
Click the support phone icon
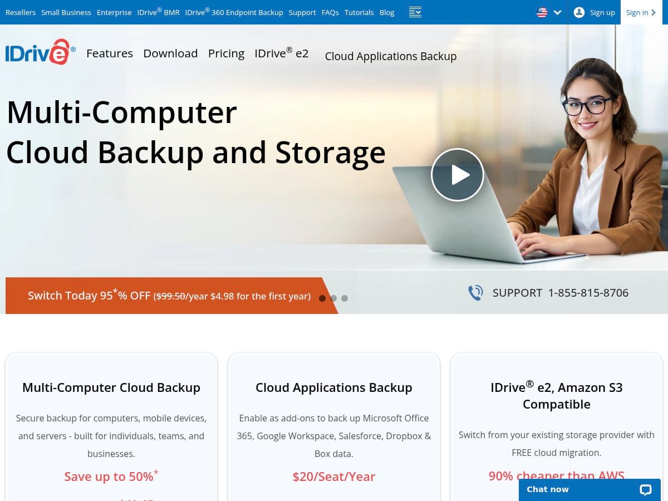pos(475,293)
